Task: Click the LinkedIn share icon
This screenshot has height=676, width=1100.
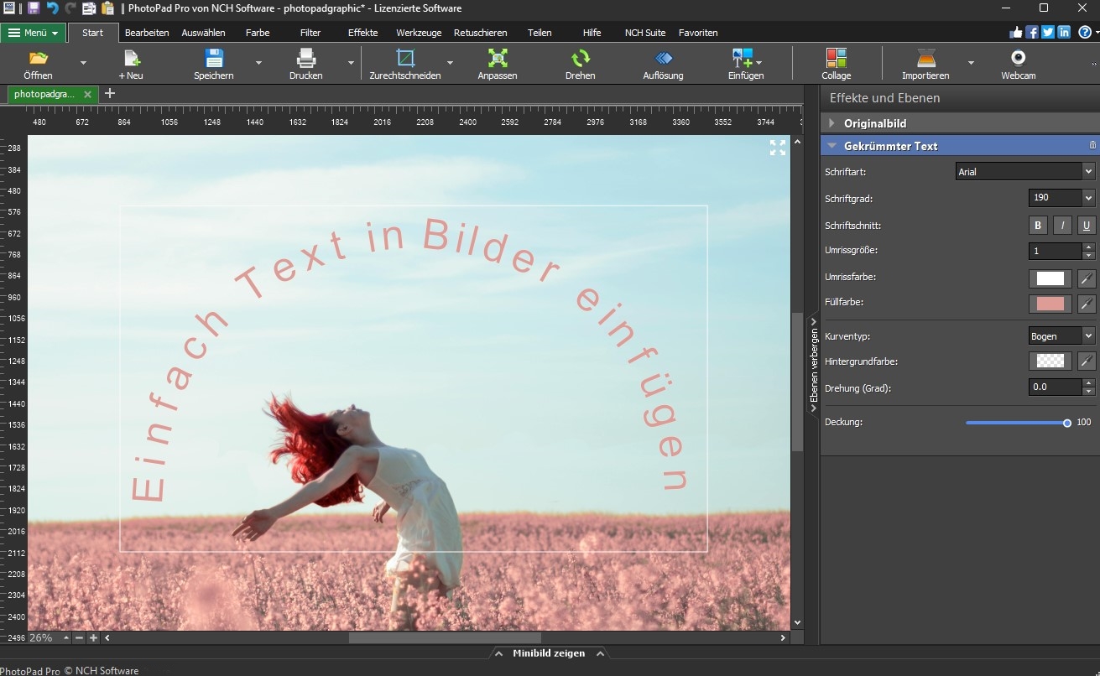Action: click(1064, 32)
